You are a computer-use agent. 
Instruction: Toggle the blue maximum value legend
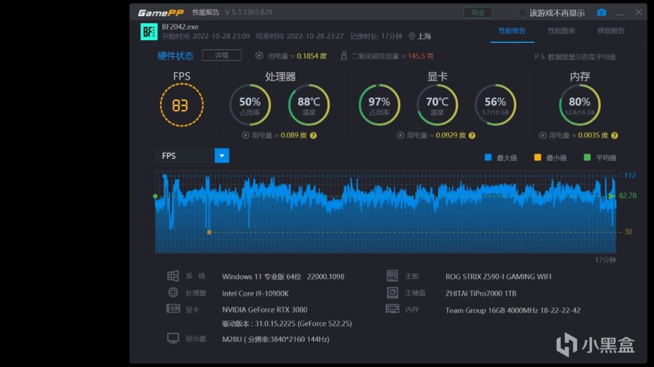click(x=501, y=157)
